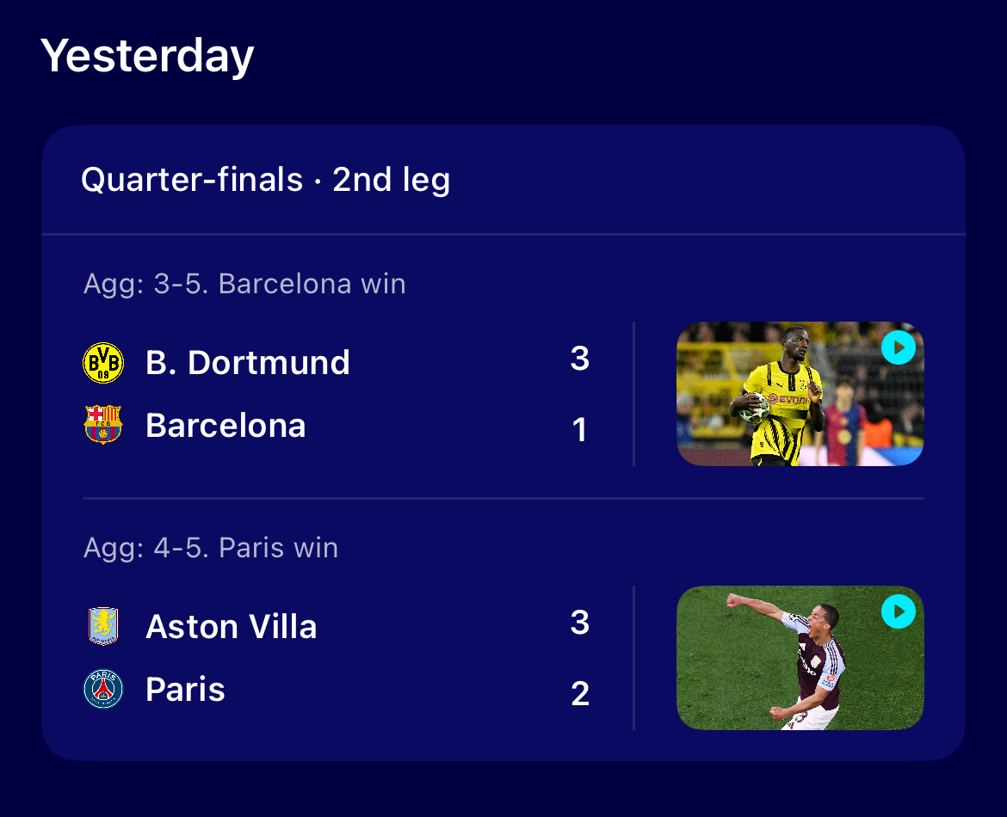Select the Aston Villa team name
This screenshot has height=817, width=1007.
[232, 626]
